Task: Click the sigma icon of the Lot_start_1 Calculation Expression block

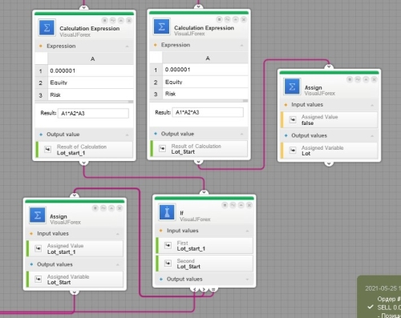Action: pyautogui.click(x=47, y=27)
